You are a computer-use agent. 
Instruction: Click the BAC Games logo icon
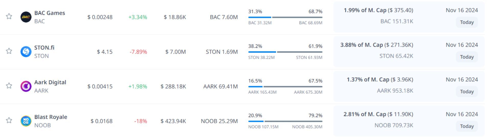pos(26,17)
